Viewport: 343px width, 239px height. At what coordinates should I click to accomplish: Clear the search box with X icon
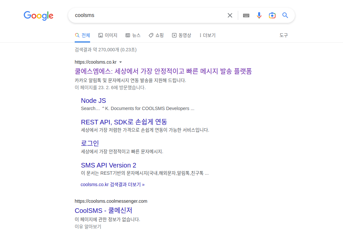(230, 15)
